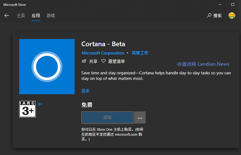The image size is (241, 155).
Task: Click the Cortana blue circle logo
Action: [47, 67]
